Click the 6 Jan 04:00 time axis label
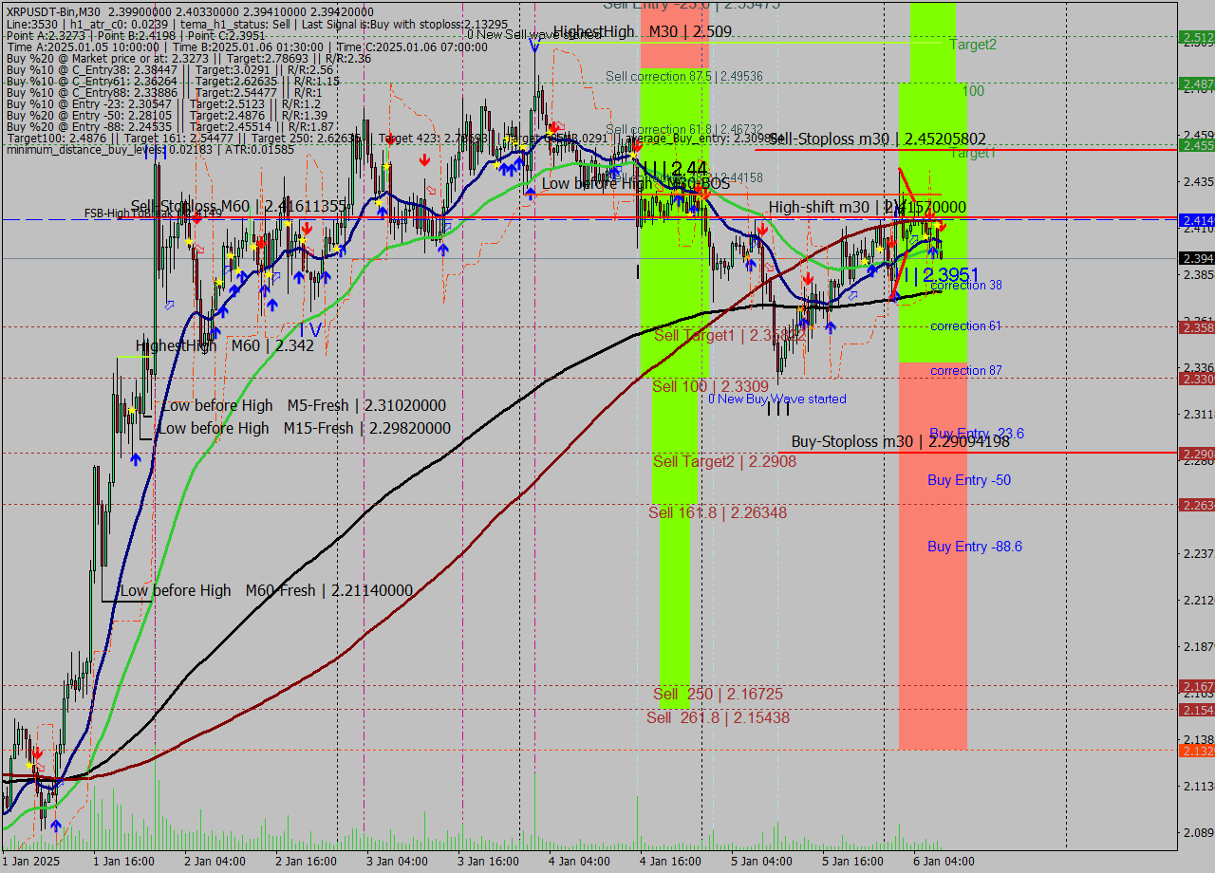 pyautogui.click(x=944, y=862)
